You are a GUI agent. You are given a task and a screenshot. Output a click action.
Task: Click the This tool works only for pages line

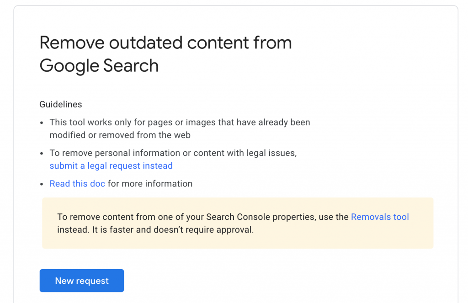pos(180,122)
